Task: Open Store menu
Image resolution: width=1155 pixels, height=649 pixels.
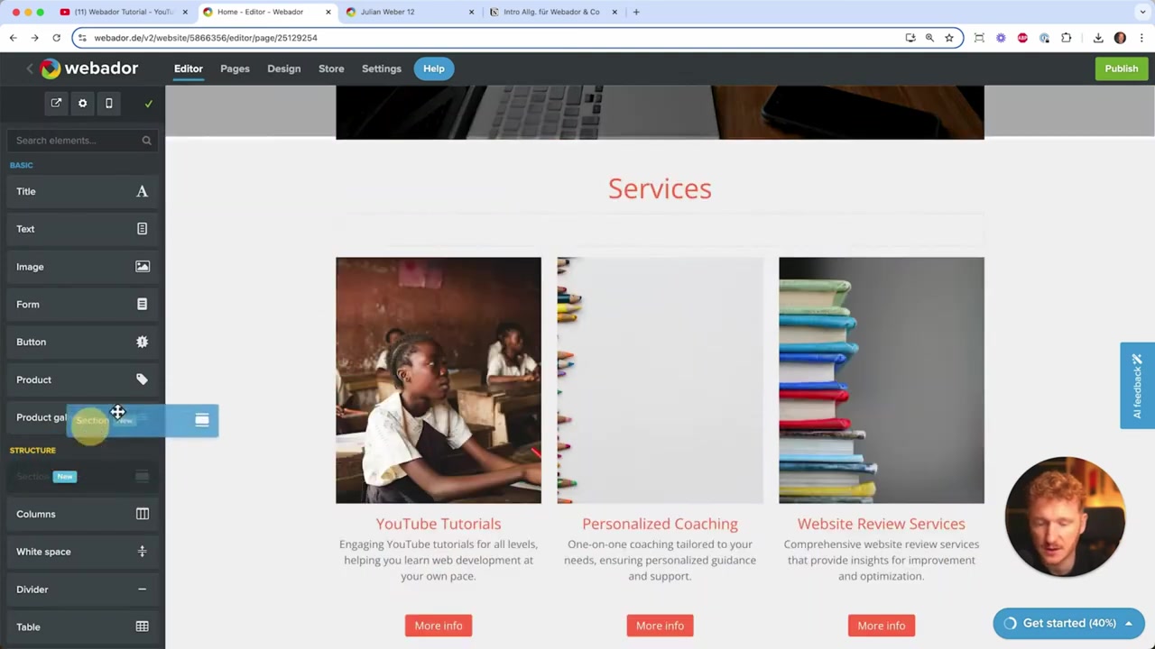Action: [331, 69]
